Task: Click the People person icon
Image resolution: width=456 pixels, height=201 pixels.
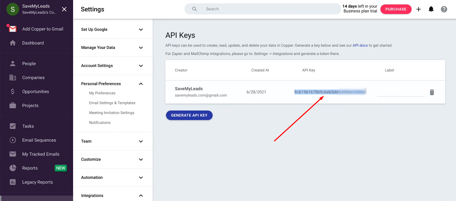Action: 13,63
